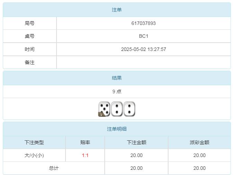The width and height of the screenshot is (233, 175).
Task: Open the info badge on the first die
Action: [x=101, y=114]
